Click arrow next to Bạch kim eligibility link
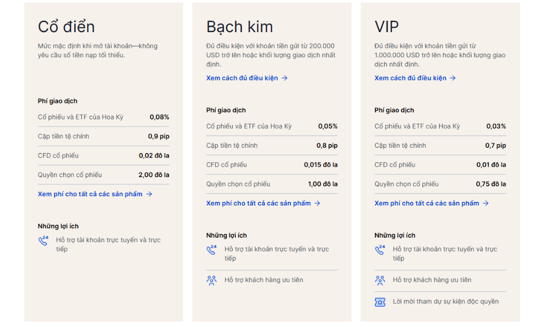 tap(284, 78)
